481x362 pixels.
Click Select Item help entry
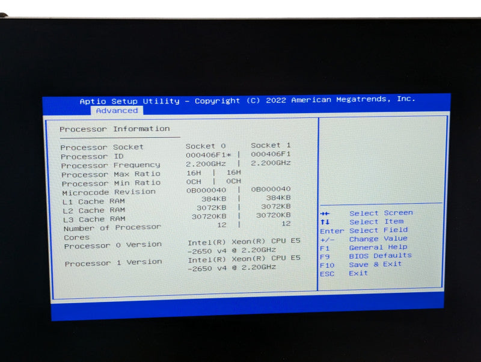[362, 221]
